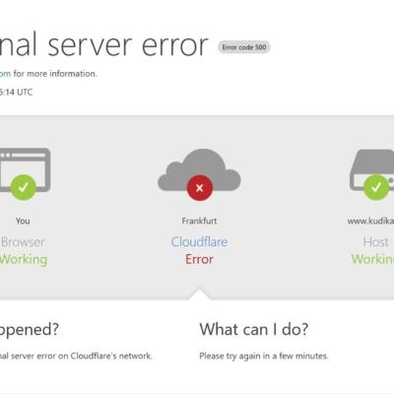Click the 'You' label under the browser icon

coord(23,221)
